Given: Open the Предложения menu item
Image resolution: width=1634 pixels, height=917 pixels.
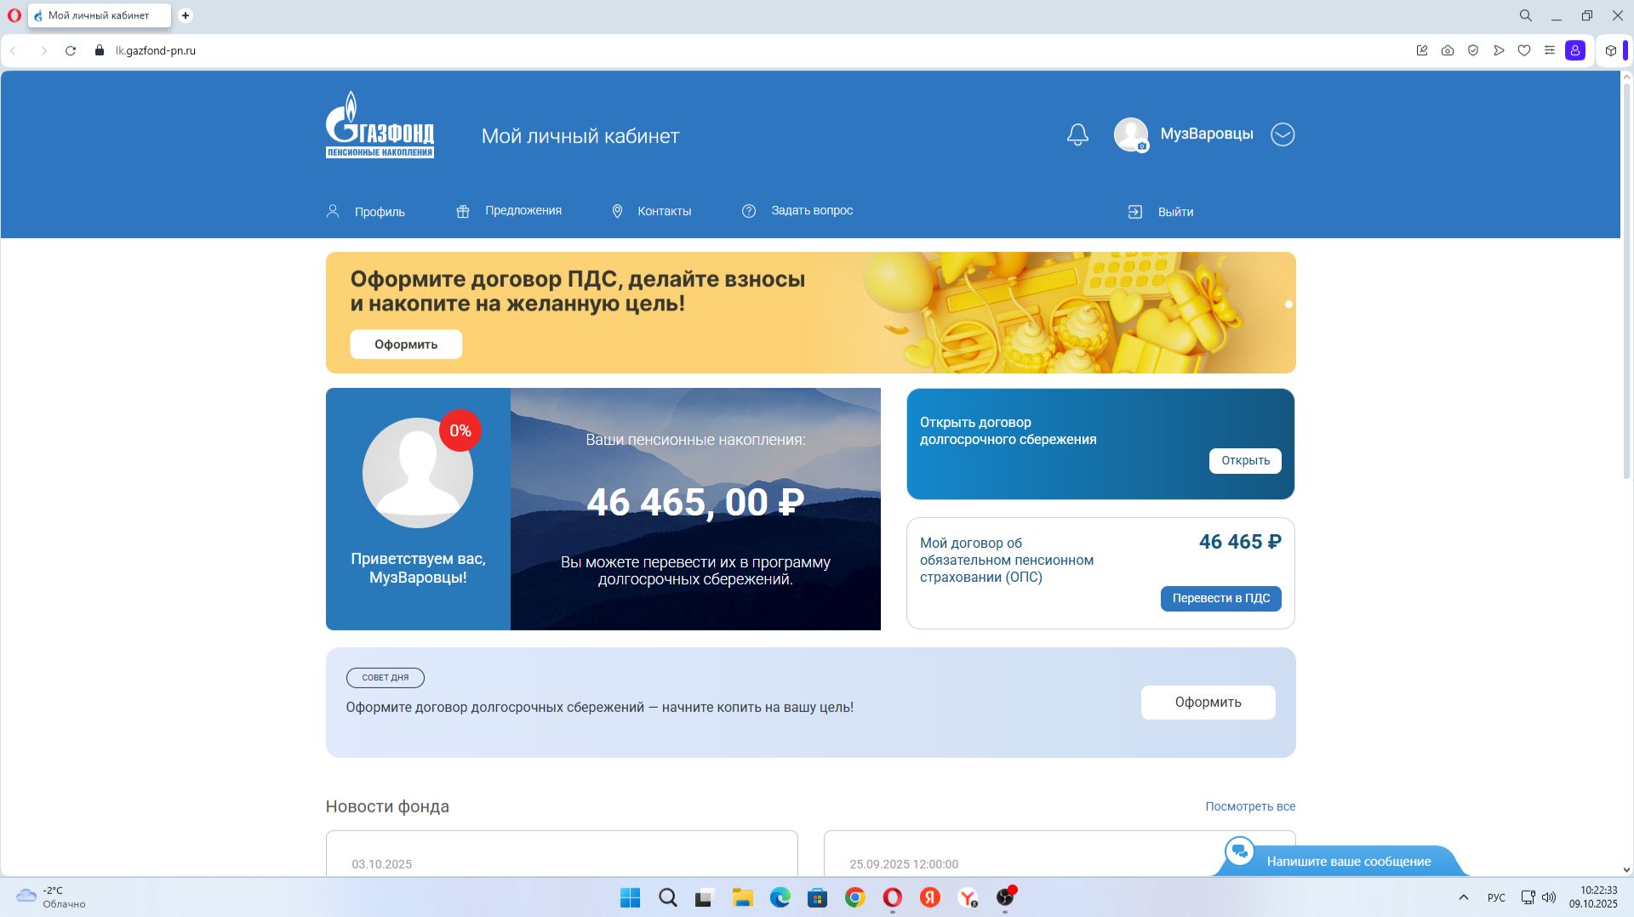Looking at the screenshot, I should [509, 211].
